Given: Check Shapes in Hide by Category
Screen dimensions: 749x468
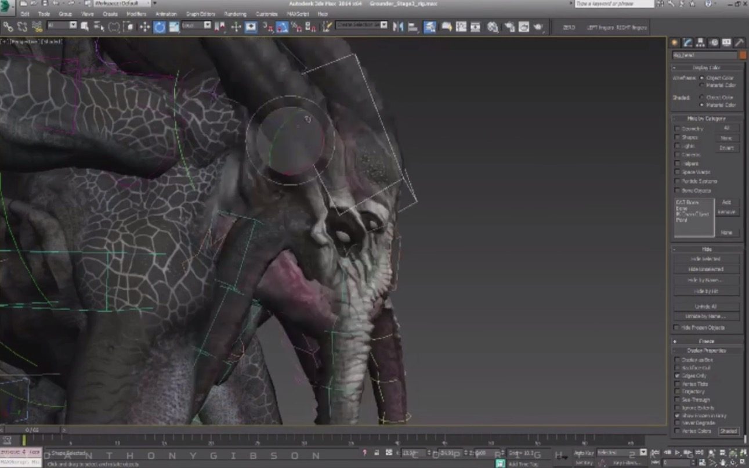Looking at the screenshot, I should coord(677,138).
